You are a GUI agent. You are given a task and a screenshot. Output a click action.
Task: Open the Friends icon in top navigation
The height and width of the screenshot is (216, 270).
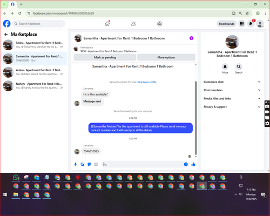point(133,24)
